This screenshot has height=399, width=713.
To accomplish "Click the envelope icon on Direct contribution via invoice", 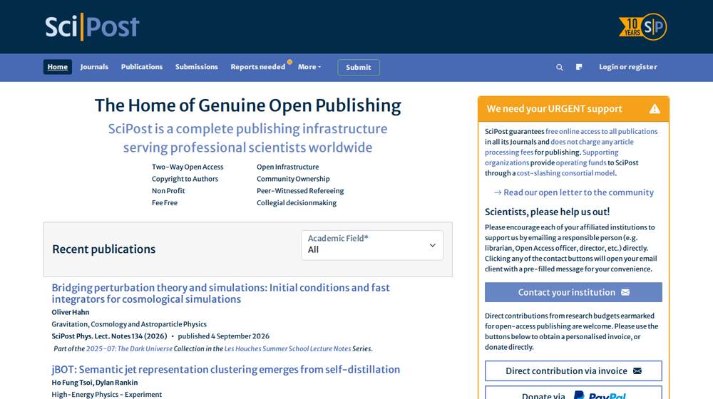I will click(637, 370).
